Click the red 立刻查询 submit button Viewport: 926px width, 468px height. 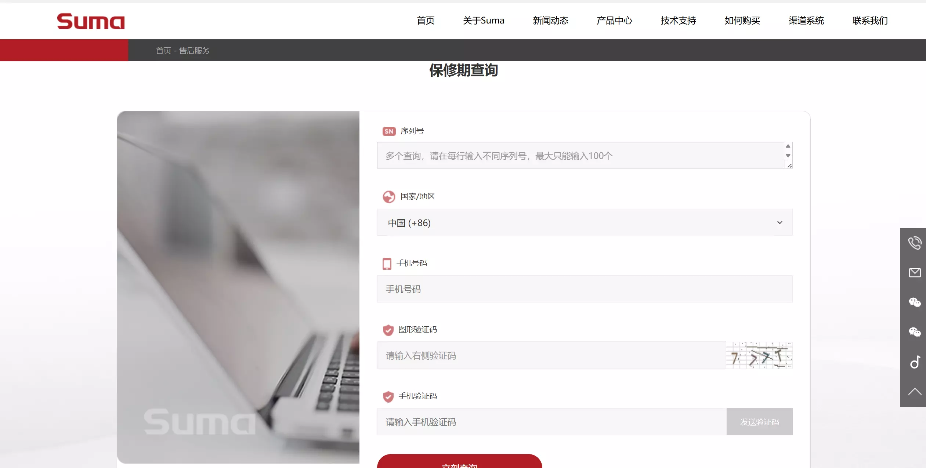[459, 462]
